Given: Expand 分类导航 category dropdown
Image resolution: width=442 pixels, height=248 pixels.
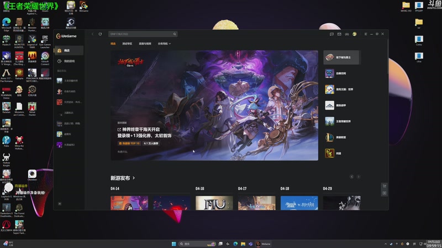Looking at the screenshot, I should (164, 44).
